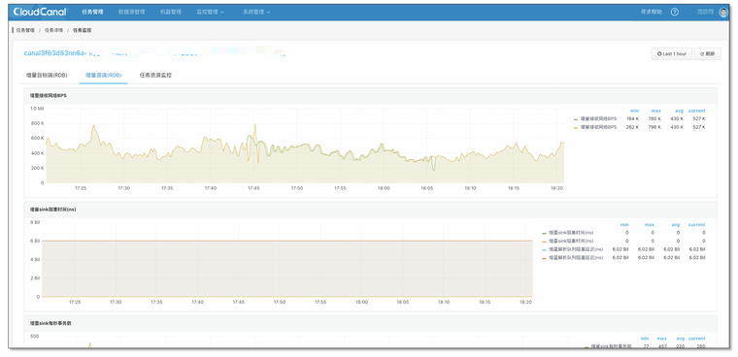Sort first chart legend by max column
The height and width of the screenshot is (357, 738).
[x=656, y=111]
